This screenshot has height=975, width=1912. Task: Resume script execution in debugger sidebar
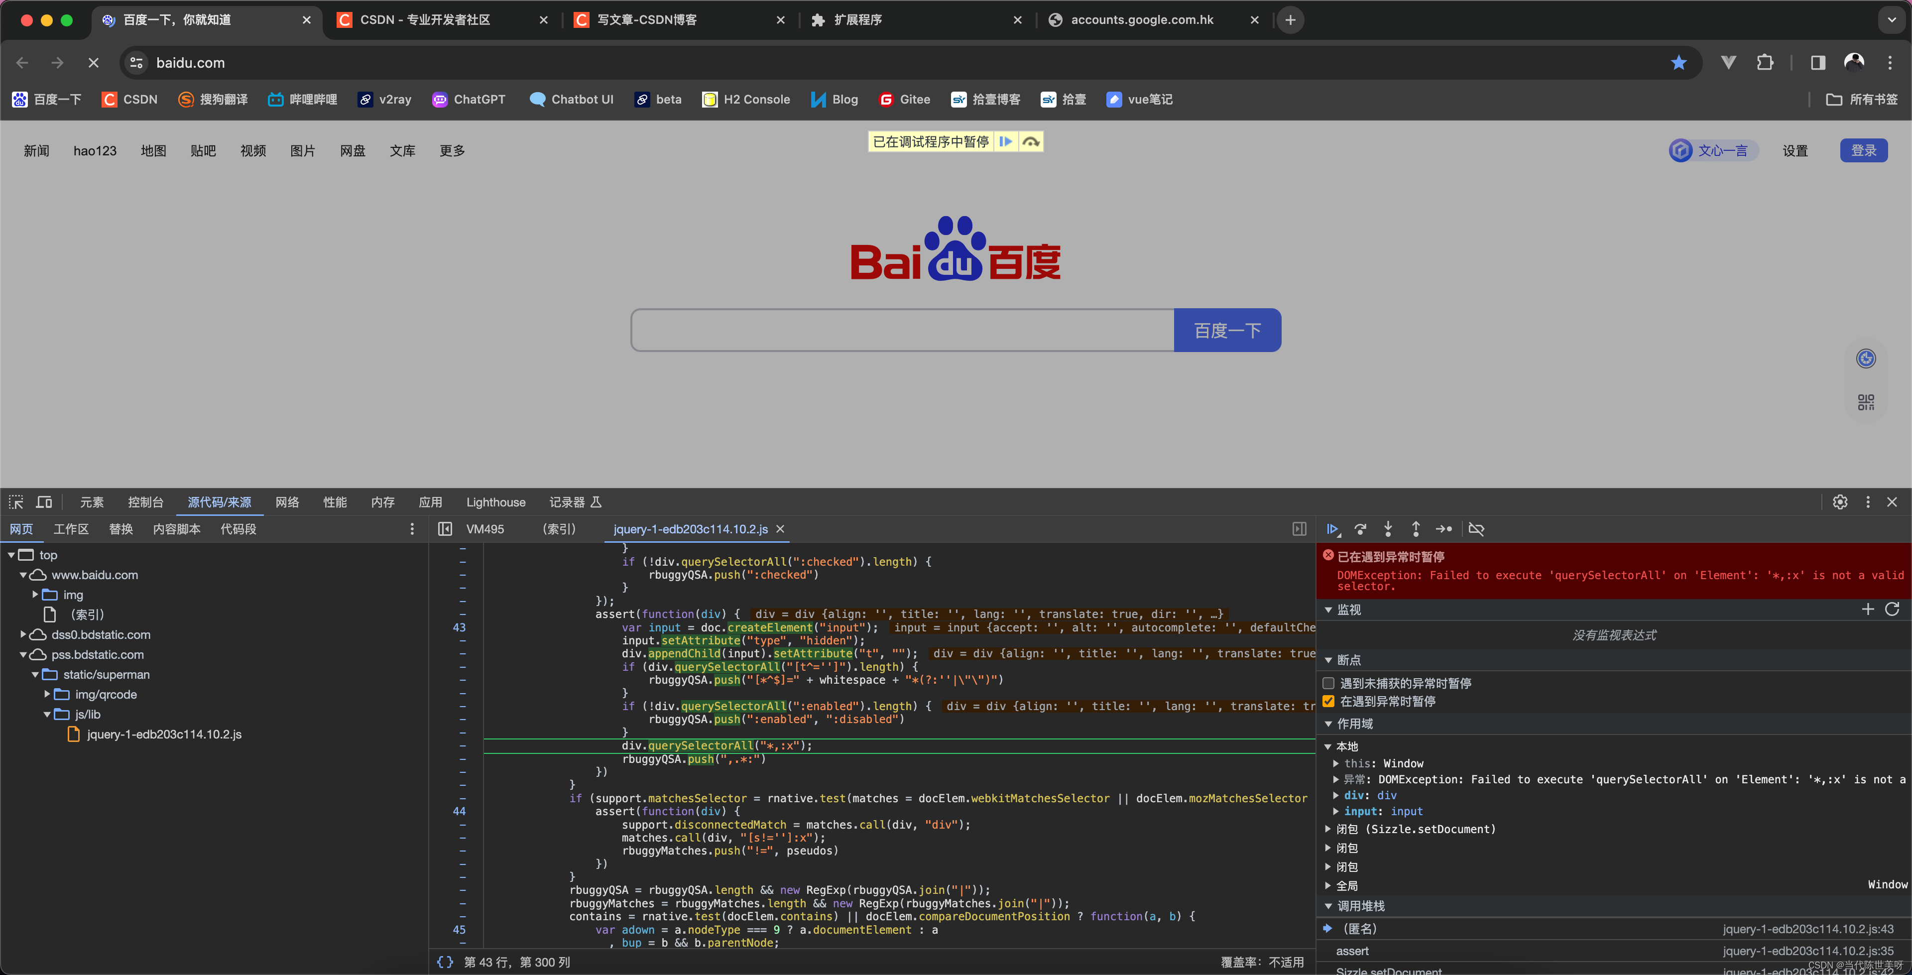pyautogui.click(x=1332, y=529)
